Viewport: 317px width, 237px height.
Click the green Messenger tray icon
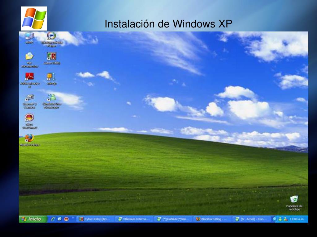pyautogui.click(x=280, y=219)
